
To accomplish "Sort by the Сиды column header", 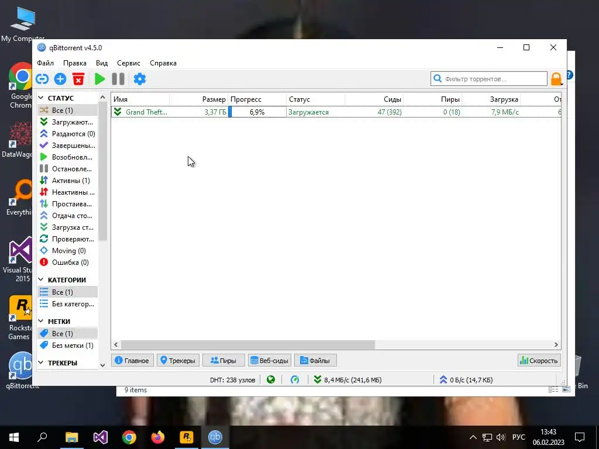I will pyautogui.click(x=374, y=99).
